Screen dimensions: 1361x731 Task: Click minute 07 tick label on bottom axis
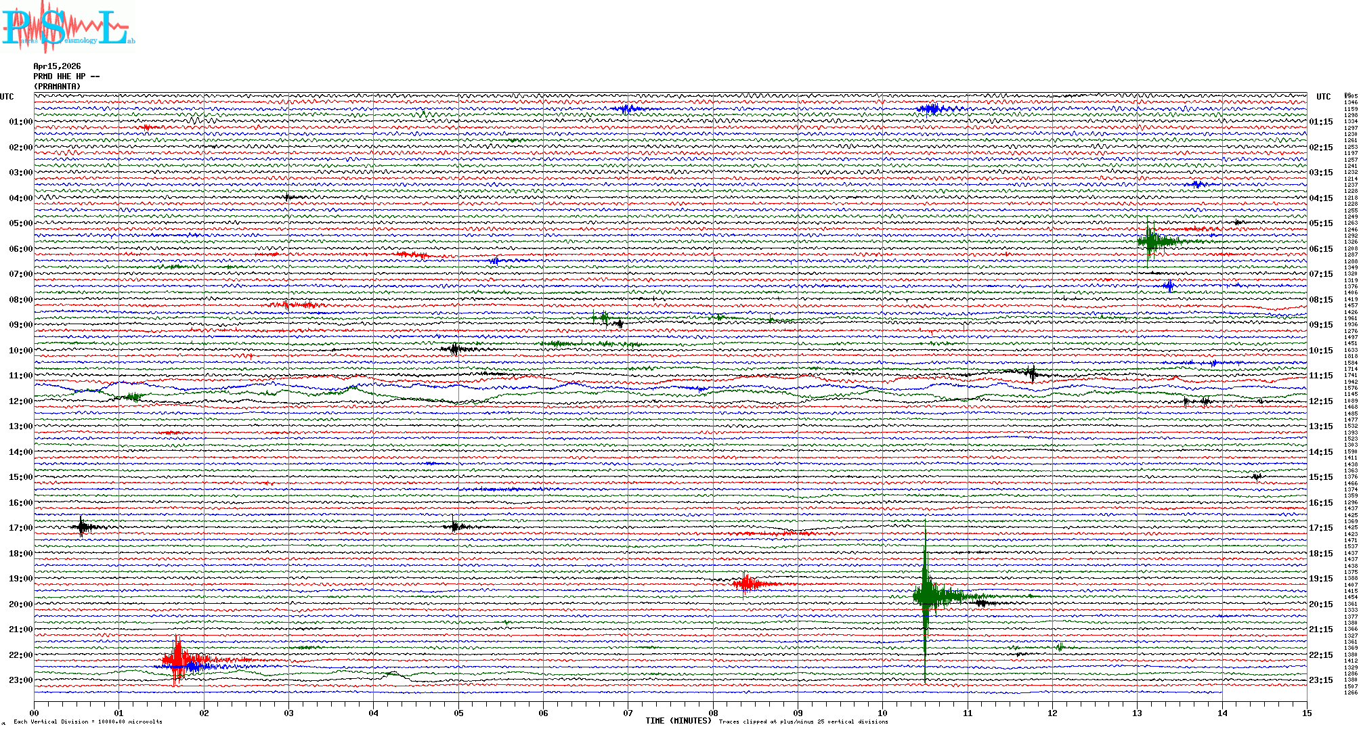pyautogui.click(x=628, y=713)
